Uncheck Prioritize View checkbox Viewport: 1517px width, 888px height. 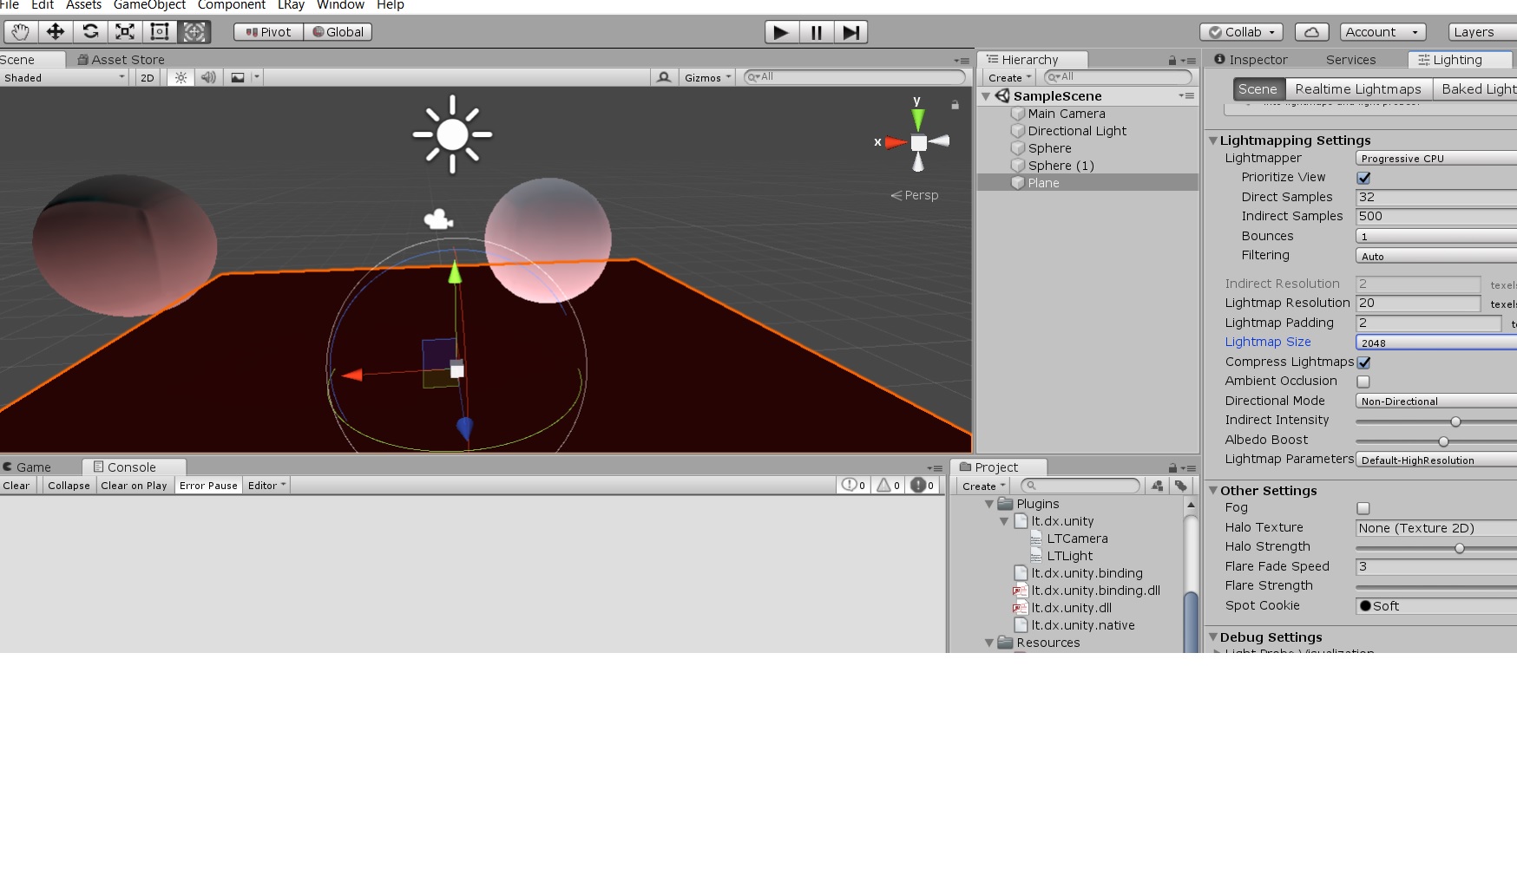tap(1363, 178)
